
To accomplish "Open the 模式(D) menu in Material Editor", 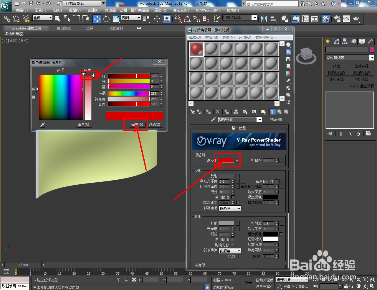I will click(x=195, y=37).
